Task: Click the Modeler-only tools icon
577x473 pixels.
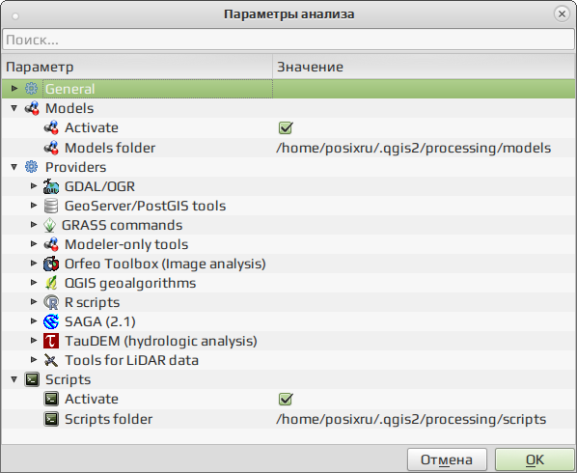Action: tap(51, 244)
